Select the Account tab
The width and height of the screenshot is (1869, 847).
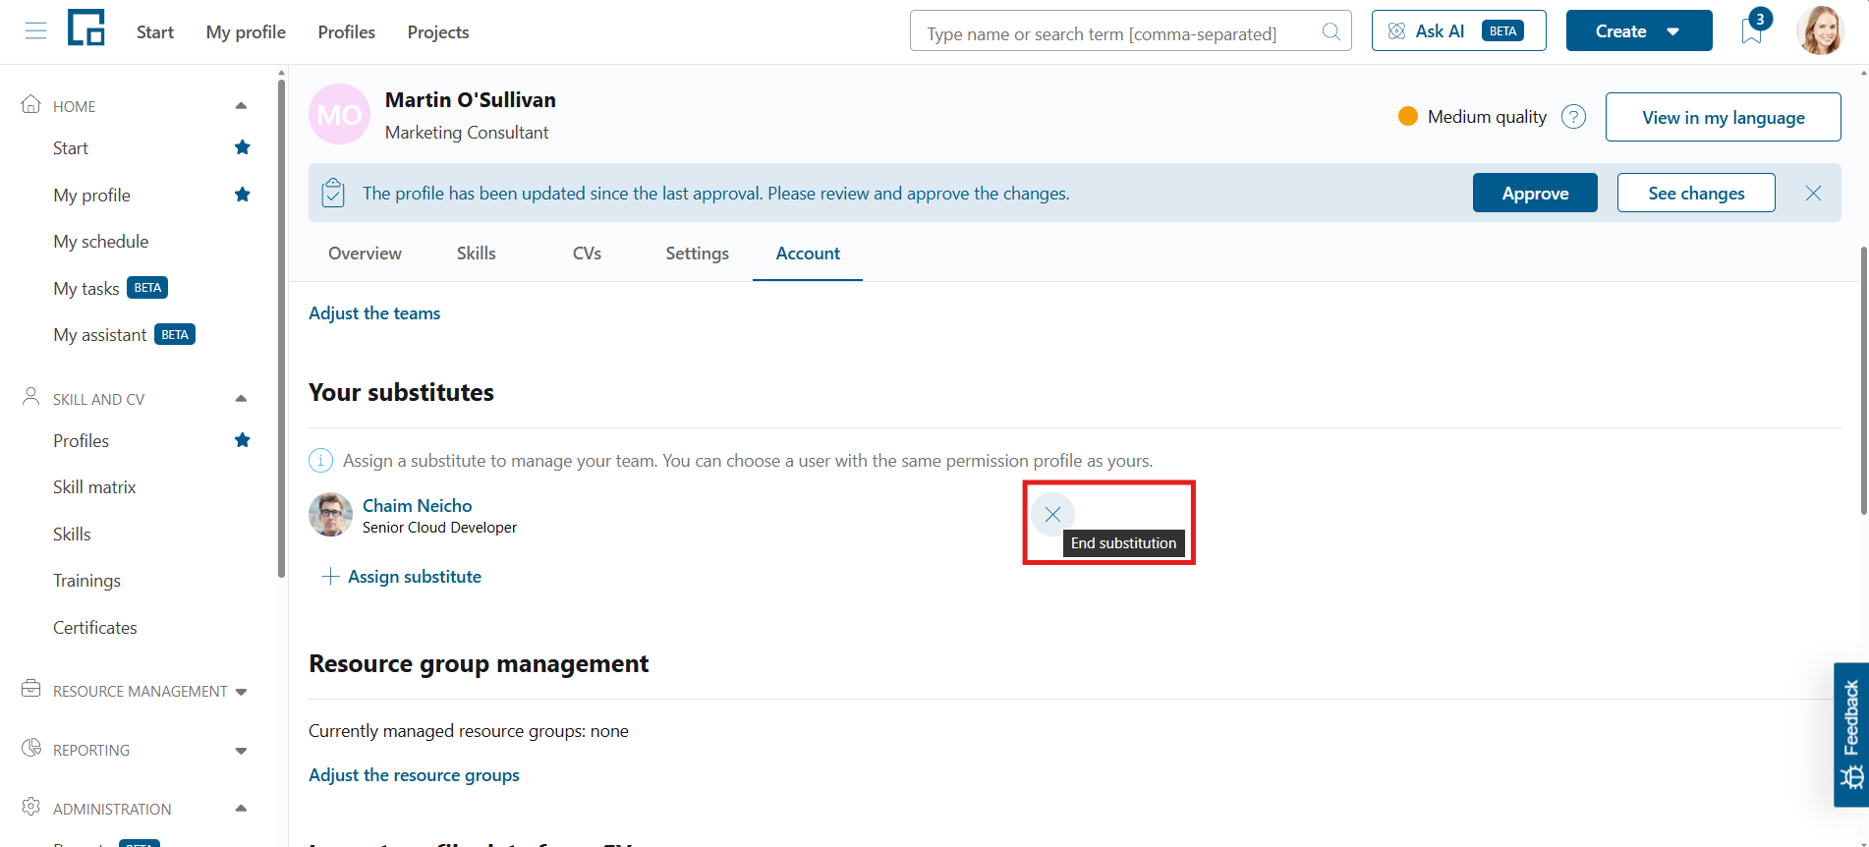coord(808,254)
